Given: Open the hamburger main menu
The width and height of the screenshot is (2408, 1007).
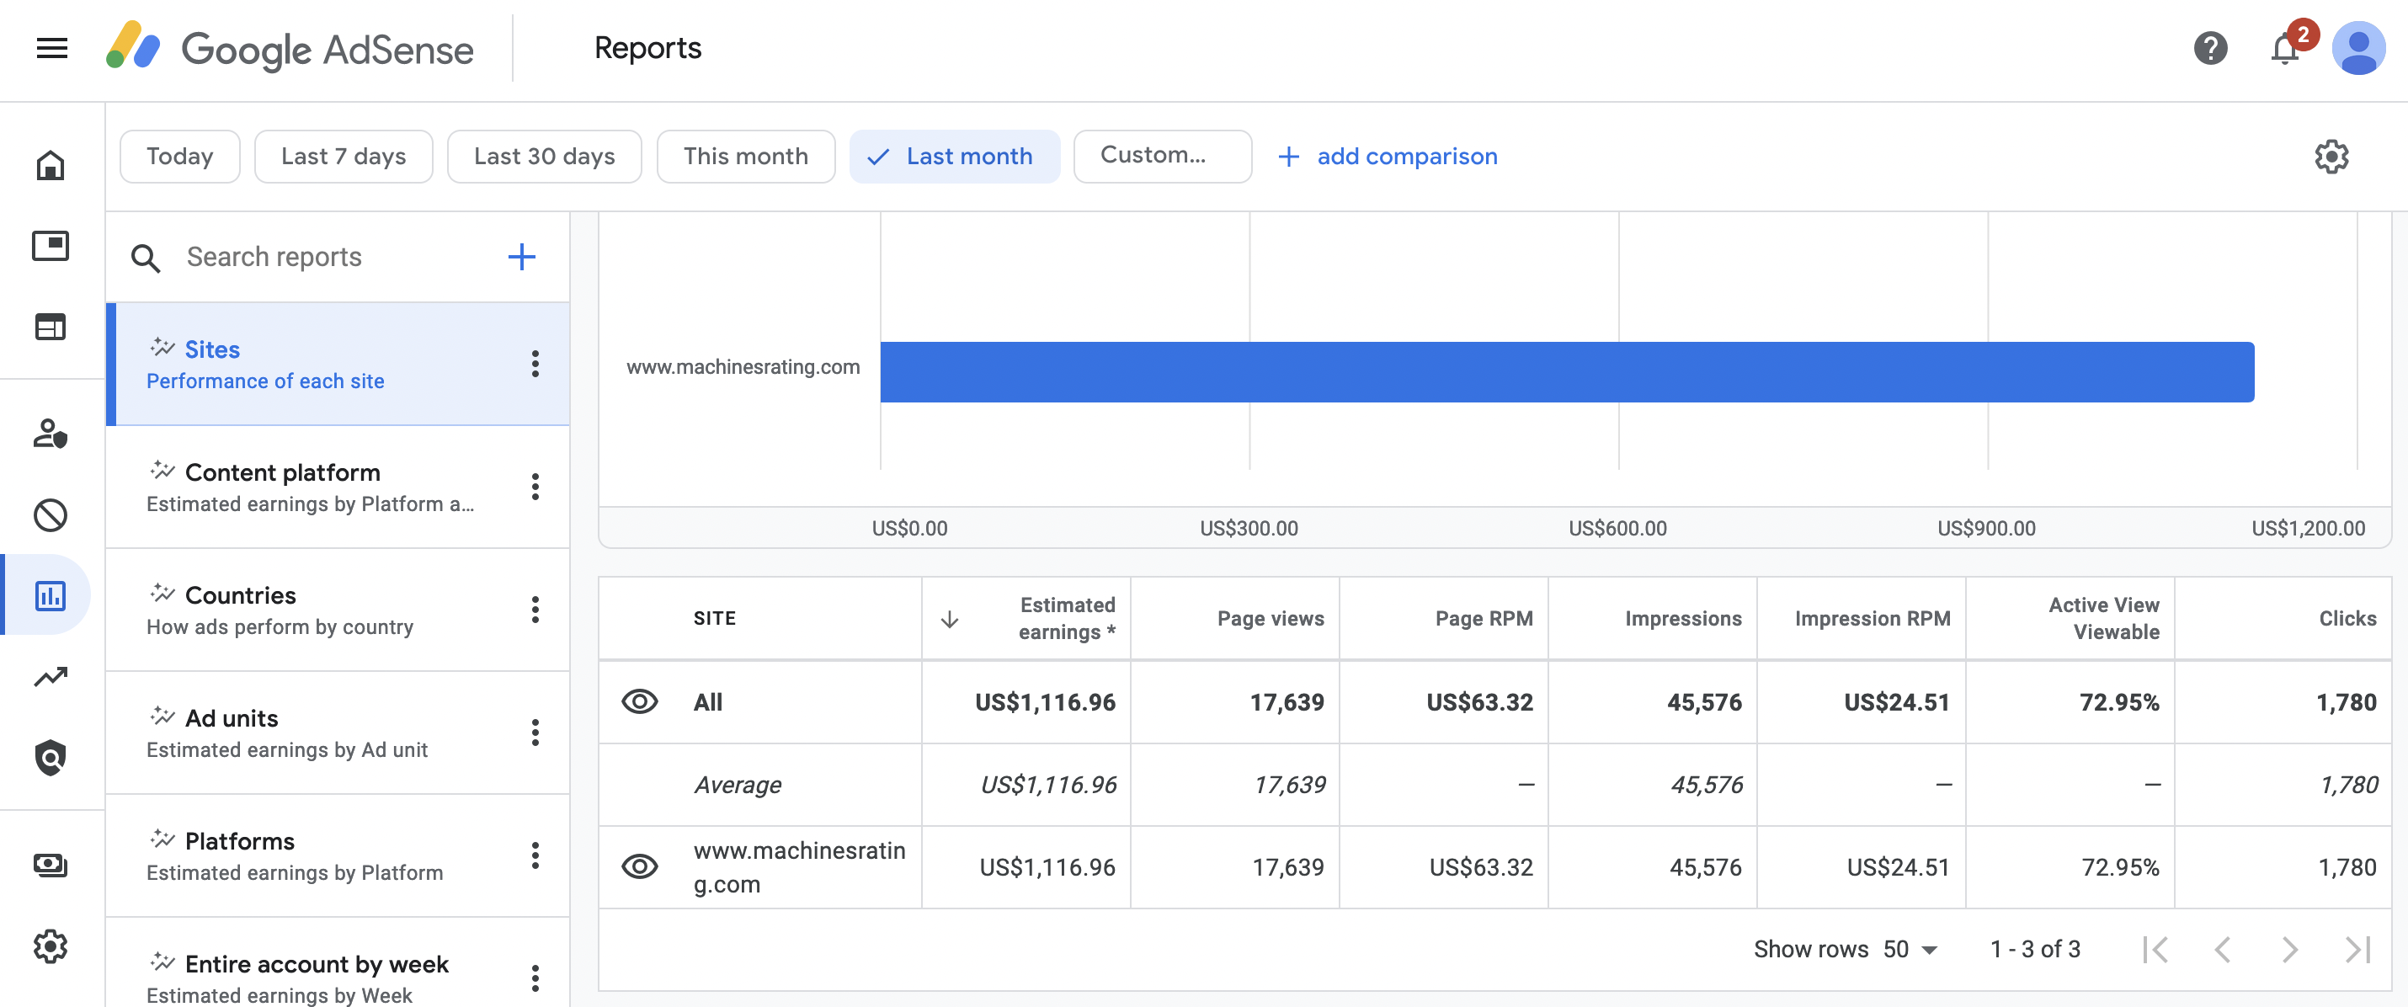Looking at the screenshot, I should coord(51,48).
